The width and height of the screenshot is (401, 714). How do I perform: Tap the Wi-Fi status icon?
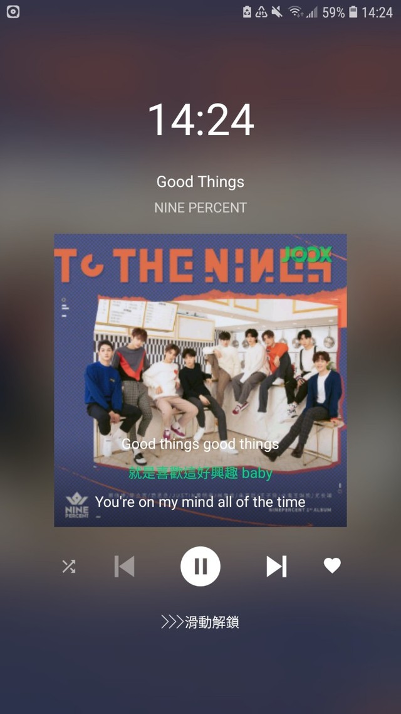coord(296,13)
